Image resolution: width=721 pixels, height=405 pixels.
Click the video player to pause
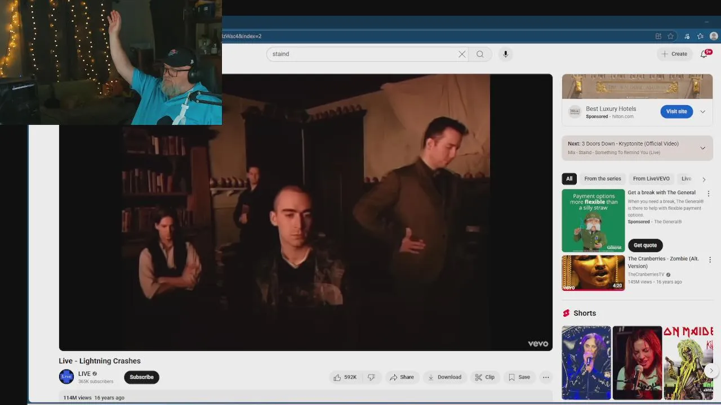[306, 212]
